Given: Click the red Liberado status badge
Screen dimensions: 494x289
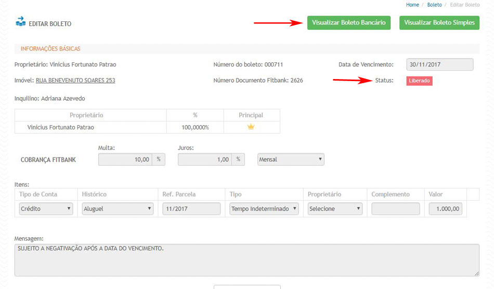Looking at the screenshot, I should click(x=419, y=81).
